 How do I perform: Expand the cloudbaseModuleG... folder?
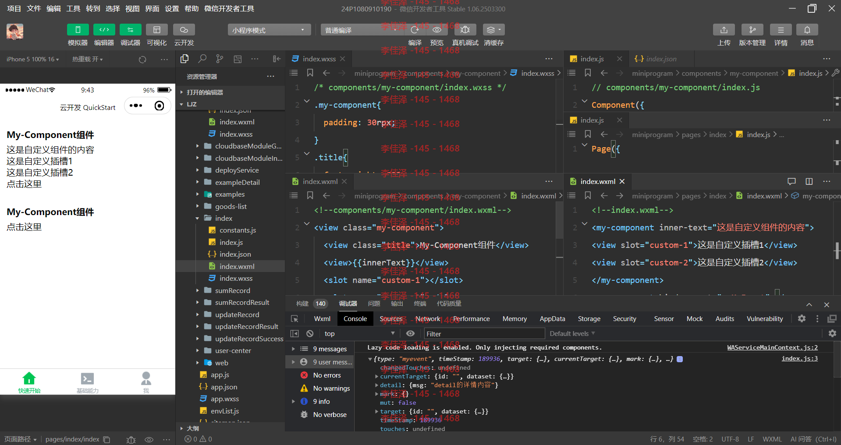[197, 146]
